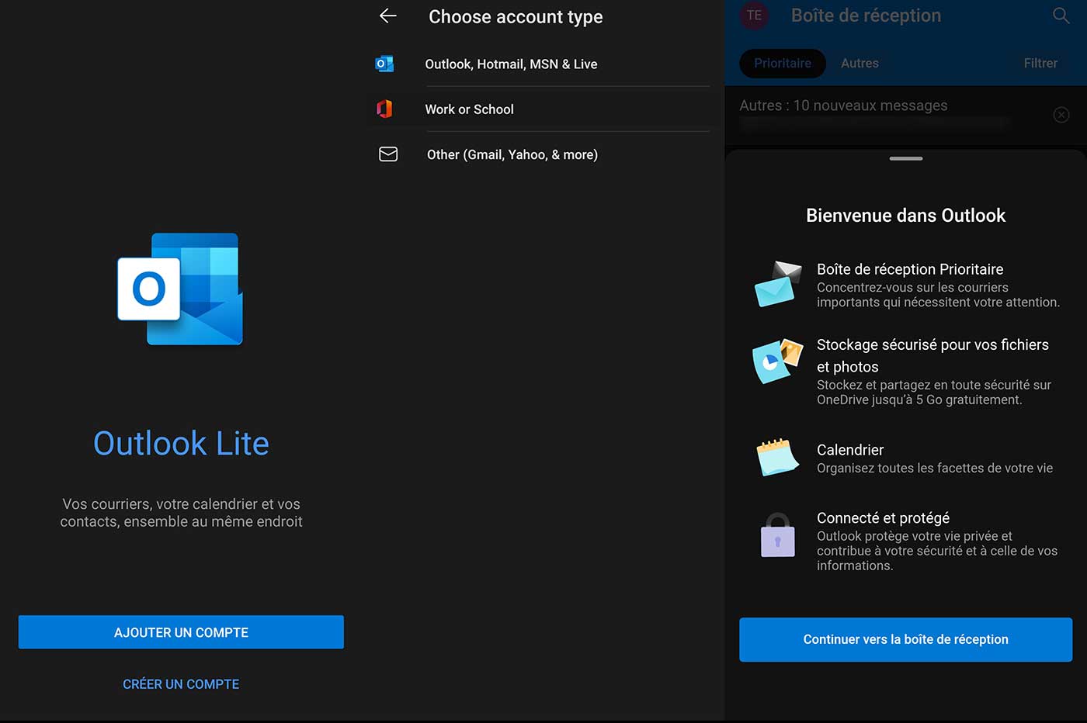Click the envelope icon for Other accounts
Image resolution: width=1087 pixels, height=723 pixels.
(388, 154)
